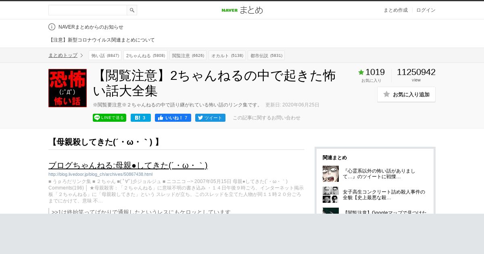
Task: Focus the search input field
Action: pos(88,10)
